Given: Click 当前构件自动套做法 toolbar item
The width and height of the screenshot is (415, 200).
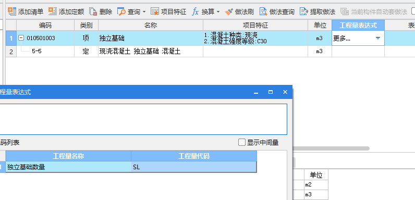Looking at the screenshot, I should tap(374, 11).
